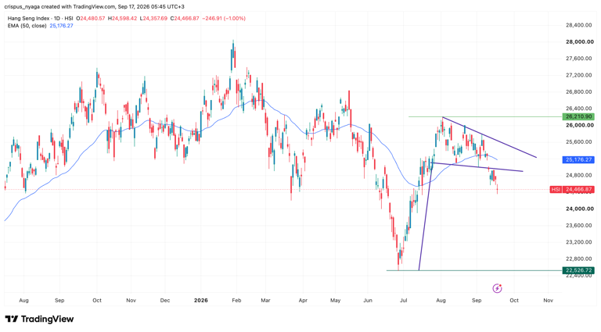Click the 27,600.00 price axis label

[580, 59]
